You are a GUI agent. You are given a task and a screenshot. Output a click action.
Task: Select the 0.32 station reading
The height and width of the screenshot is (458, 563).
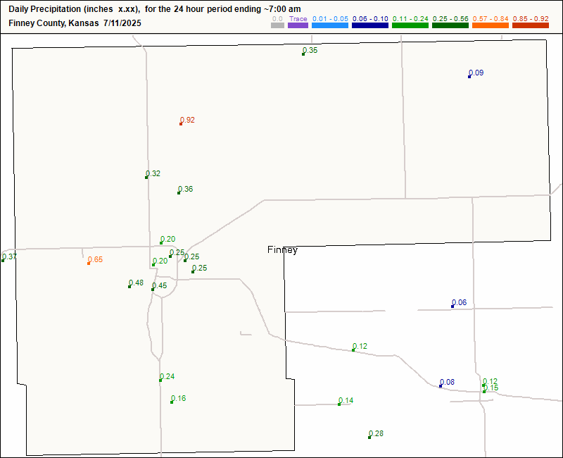click(153, 173)
